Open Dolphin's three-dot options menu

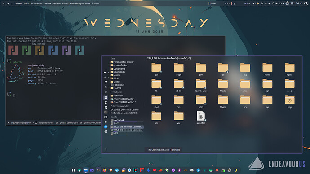(106, 150)
